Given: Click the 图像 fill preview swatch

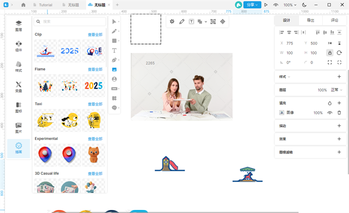Looking at the screenshot, I should 281,113.
